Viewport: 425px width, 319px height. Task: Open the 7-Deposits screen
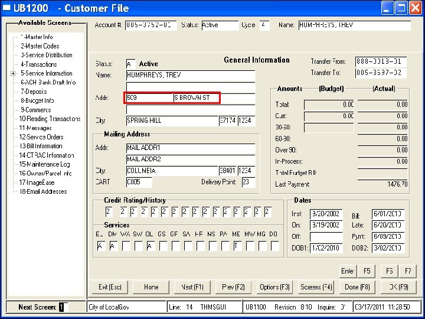pyautogui.click(x=33, y=92)
